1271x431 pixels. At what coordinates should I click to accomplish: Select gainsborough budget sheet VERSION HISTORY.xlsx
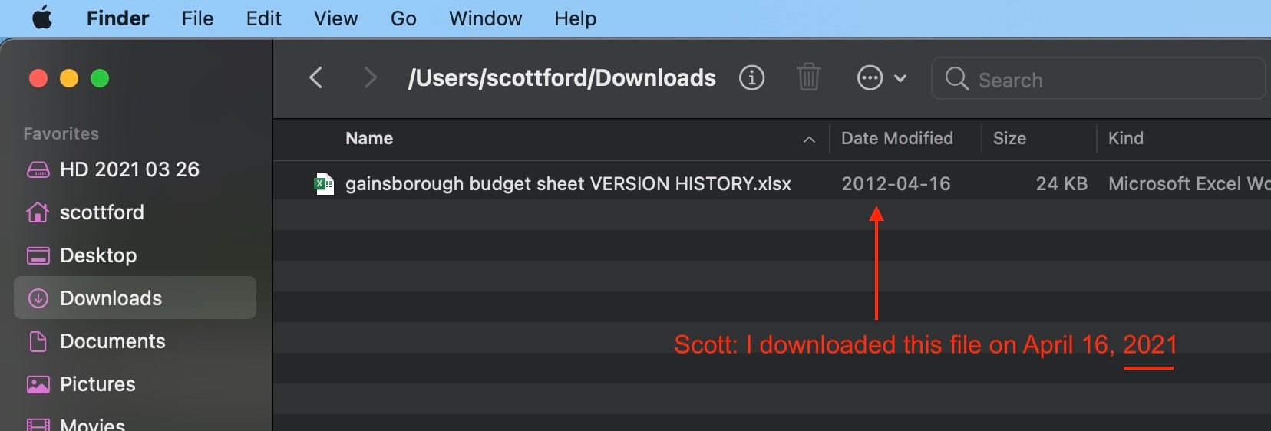point(568,184)
